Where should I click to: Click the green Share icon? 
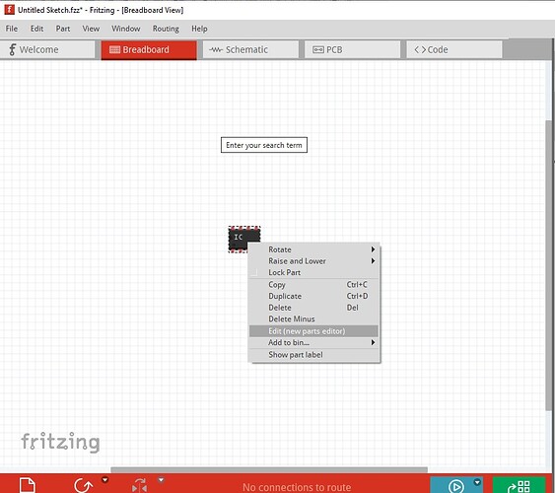pyautogui.click(x=519, y=486)
